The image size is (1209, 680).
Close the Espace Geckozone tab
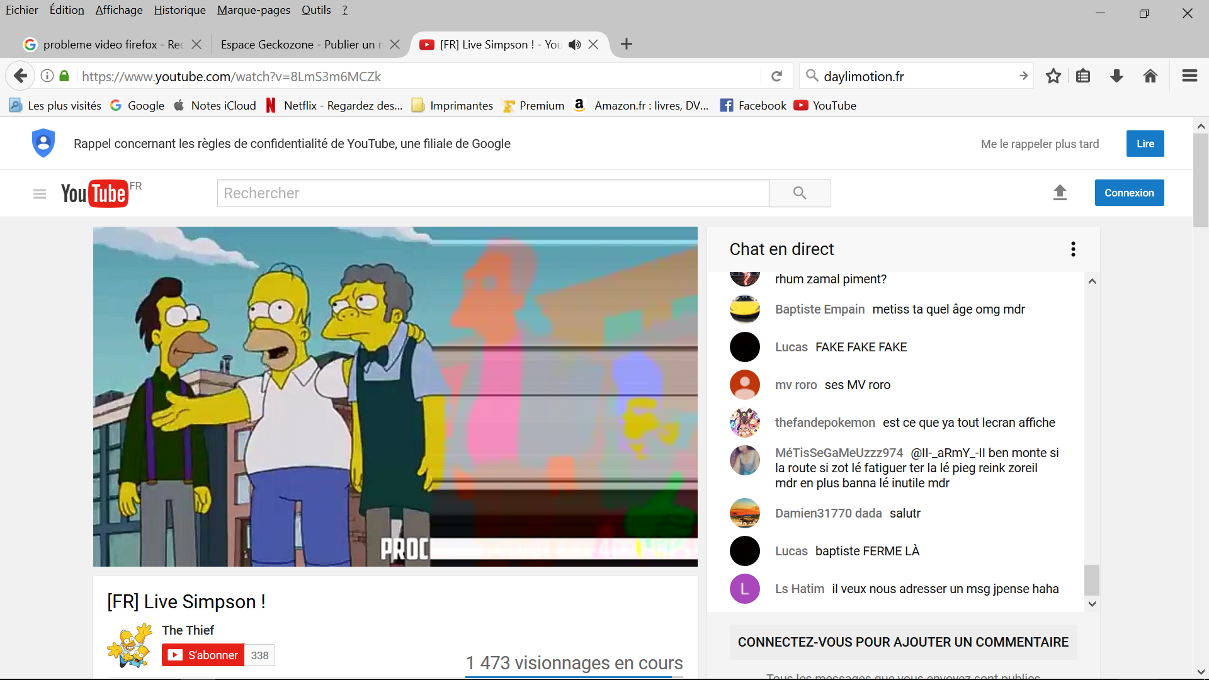coord(395,45)
